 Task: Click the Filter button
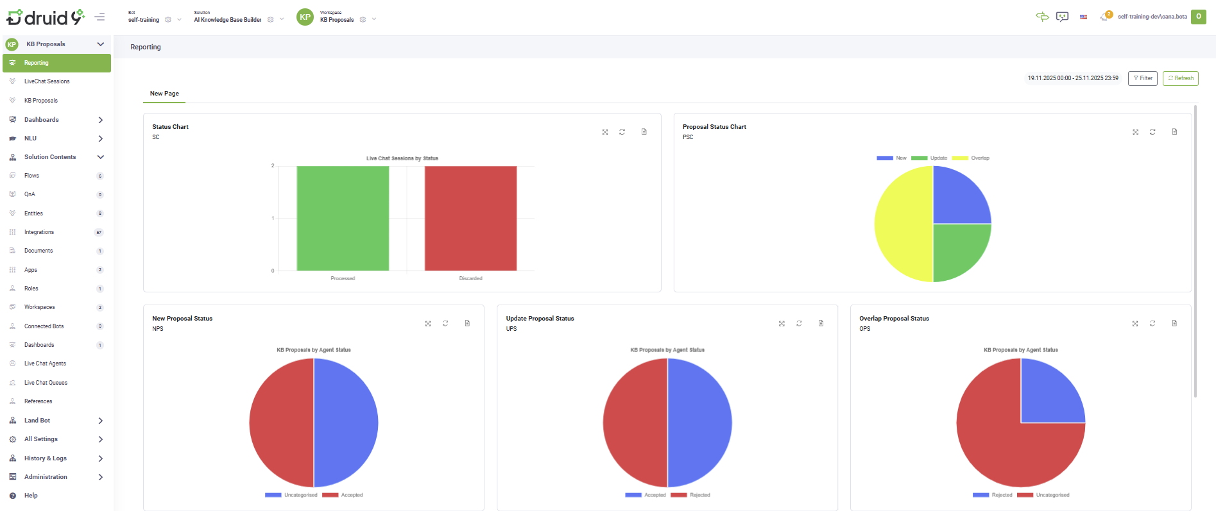pos(1143,78)
